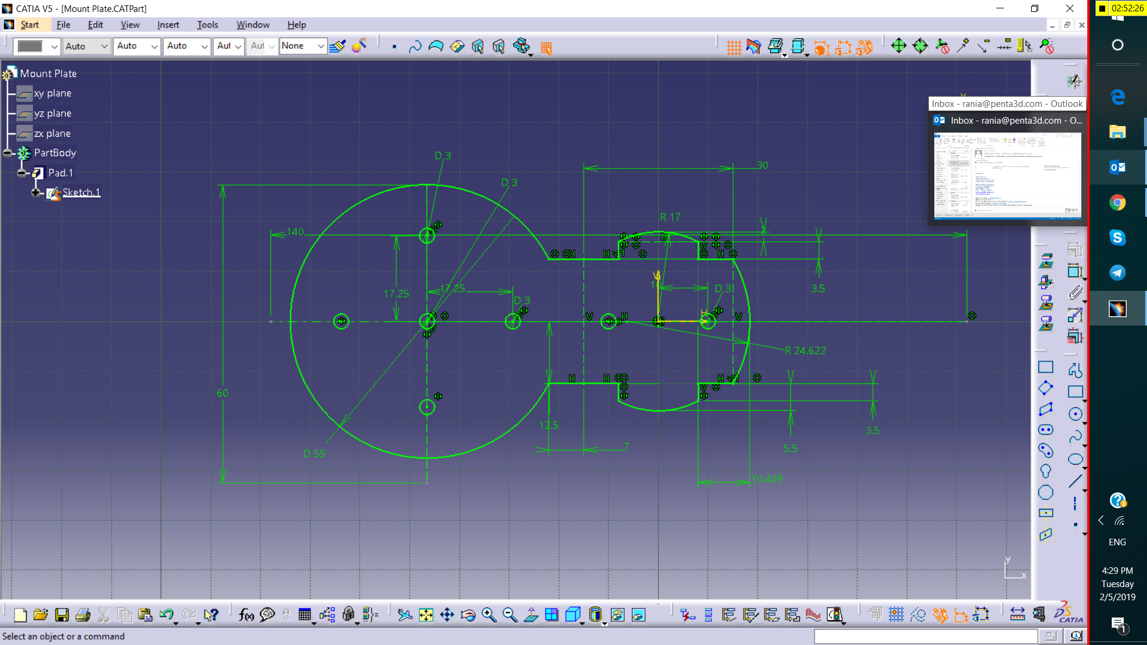This screenshot has width=1147, height=645.
Task: Select the Circle sketch tool
Action: point(1075,414)
